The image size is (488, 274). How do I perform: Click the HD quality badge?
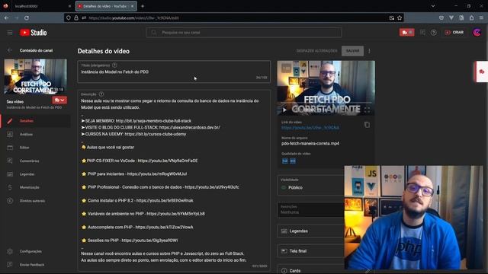[293, 161]
